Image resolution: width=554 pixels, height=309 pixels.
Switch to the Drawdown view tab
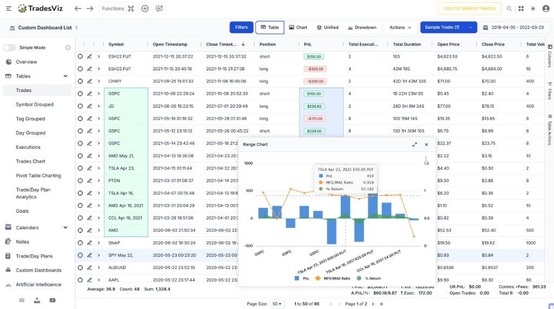tap(362, 27)
